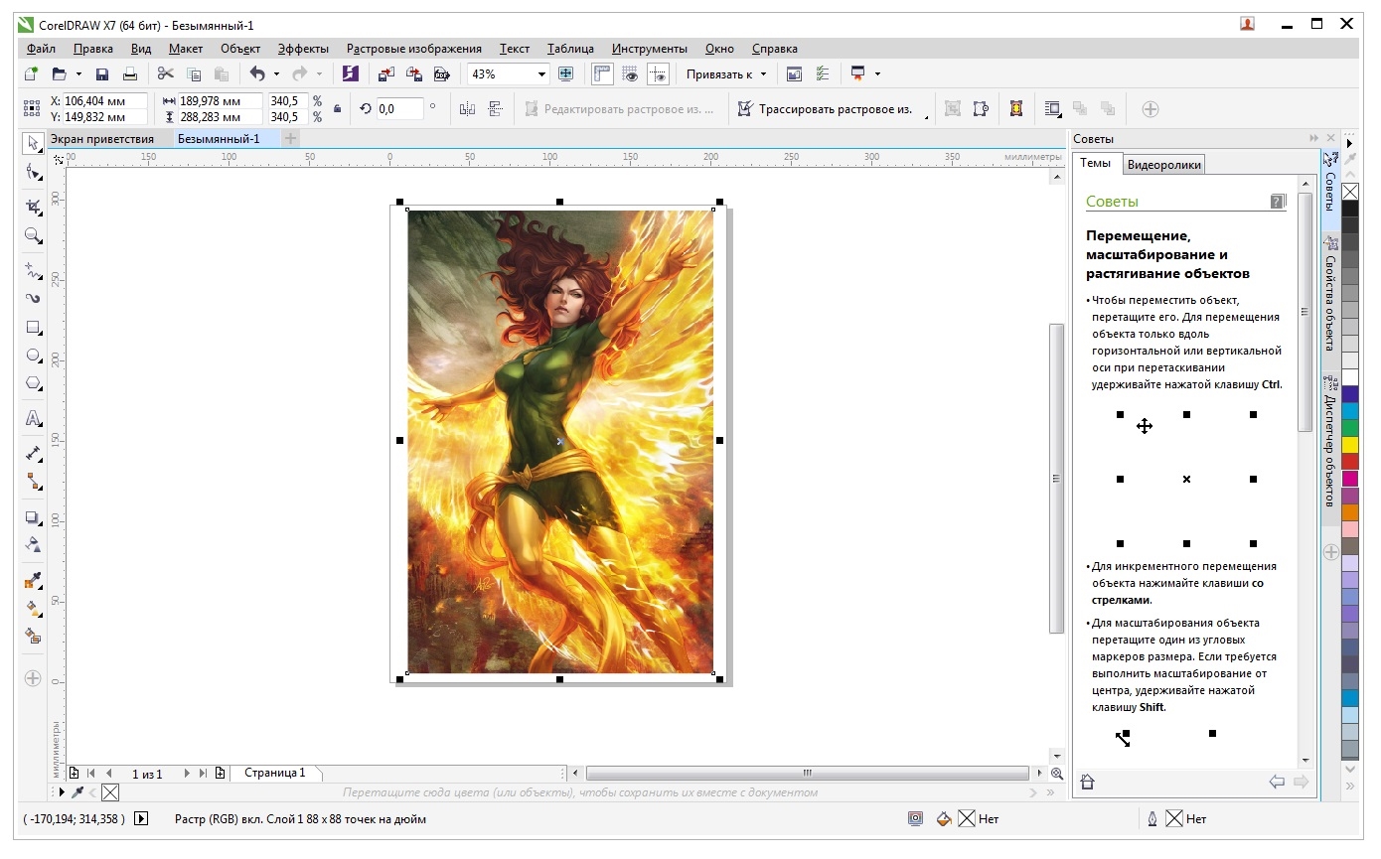Pick the yellow swatch in the palette
The height and width of the screenshot is (859, 1381).
click(1350, 444)
